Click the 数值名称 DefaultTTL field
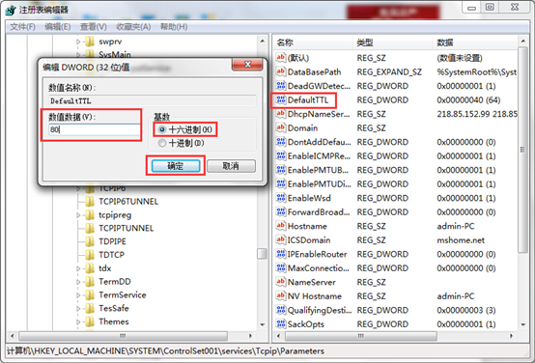This screenshot has height=363, width=535. tap(153, 101)
